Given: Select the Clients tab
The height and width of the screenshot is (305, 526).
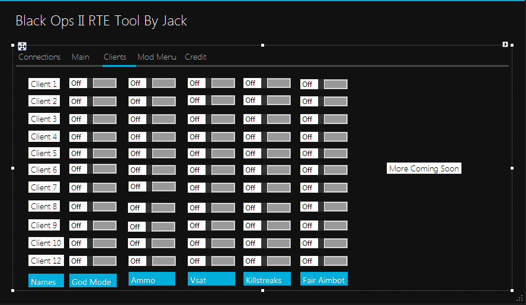Looking at the screenshot, I should tap(115, 57).
